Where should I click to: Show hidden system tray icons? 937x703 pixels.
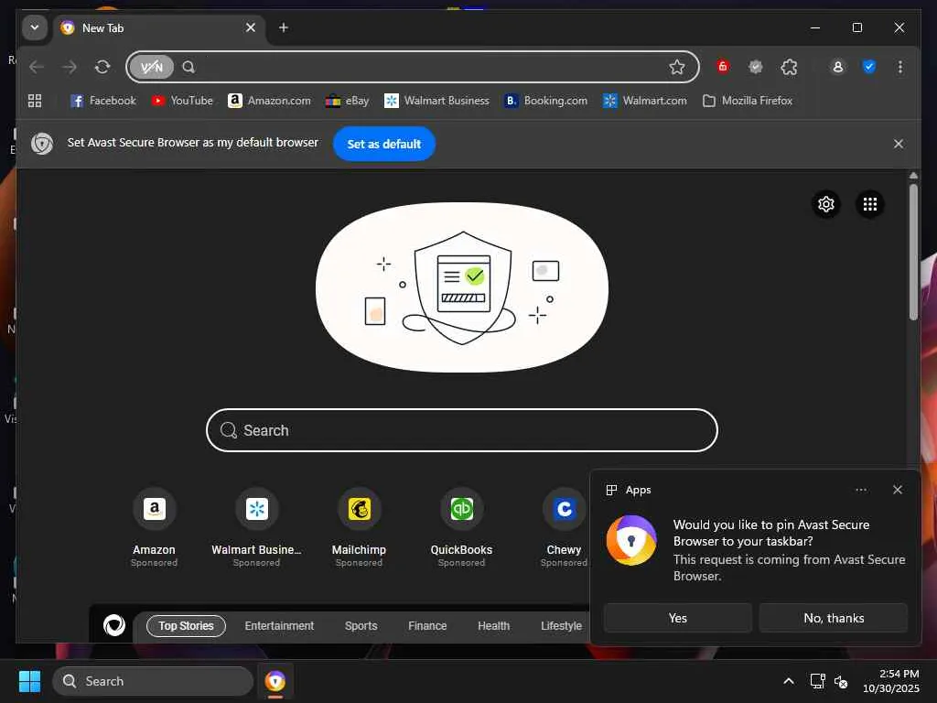(789, 681)
